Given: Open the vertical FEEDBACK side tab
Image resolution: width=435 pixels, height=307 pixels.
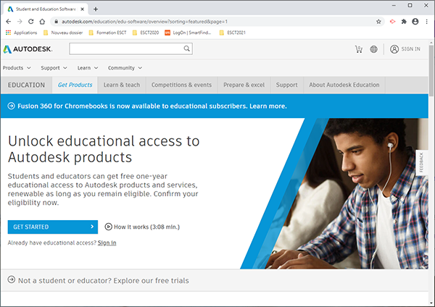Looking at the screenshot, I should [421, 162].
